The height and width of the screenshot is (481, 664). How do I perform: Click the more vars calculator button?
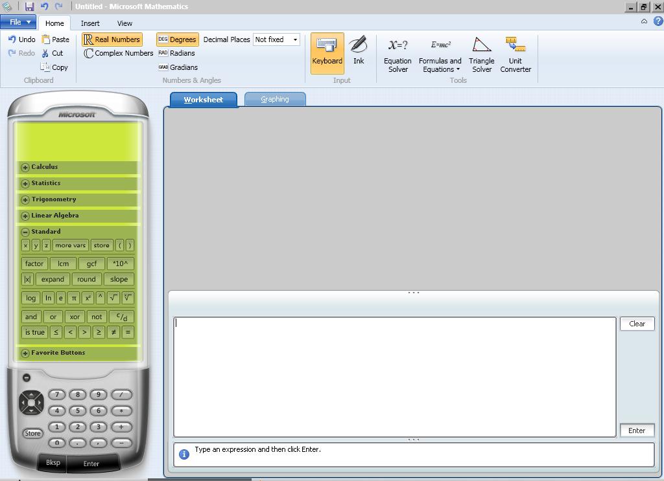coord(70,245)
